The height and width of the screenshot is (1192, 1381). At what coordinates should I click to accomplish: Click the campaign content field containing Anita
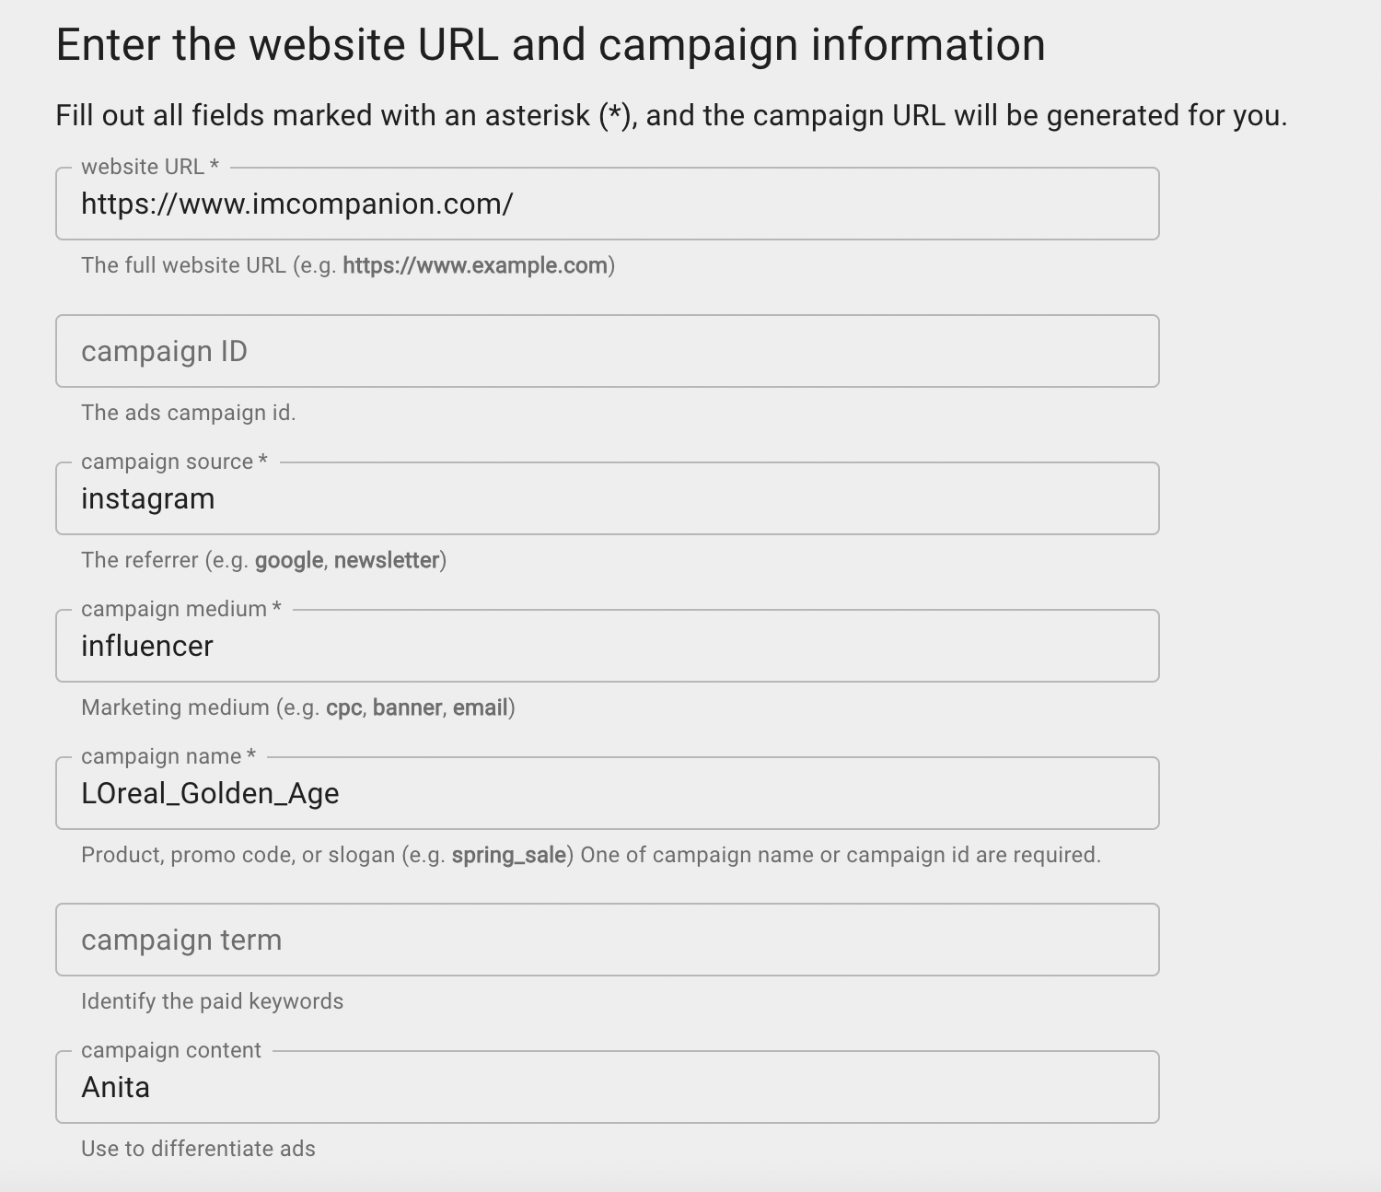(608, 1088)
